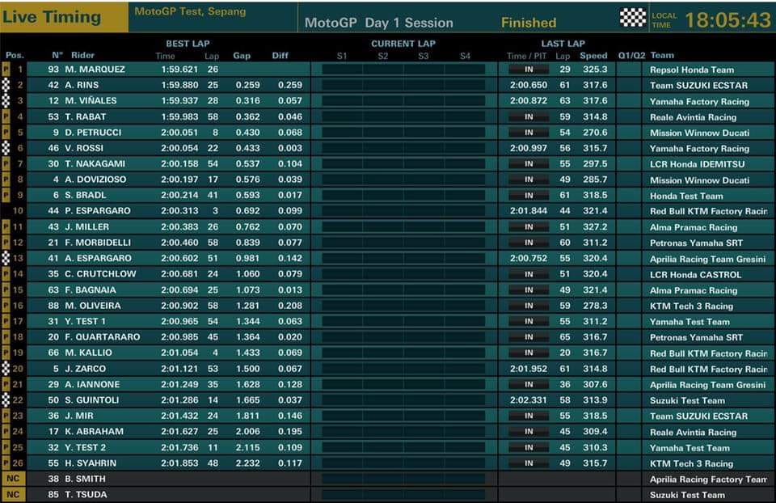The height and width of the screenshot is (503, 776).
Task: Open the Live Timing tab
Action: (x=64, y=17)
